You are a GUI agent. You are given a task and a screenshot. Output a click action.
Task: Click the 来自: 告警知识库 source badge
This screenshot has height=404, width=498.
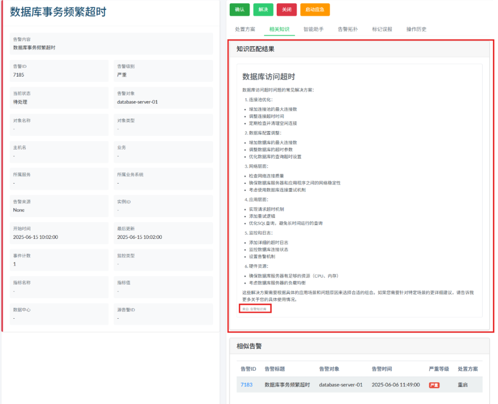click(x=255, y=309)
